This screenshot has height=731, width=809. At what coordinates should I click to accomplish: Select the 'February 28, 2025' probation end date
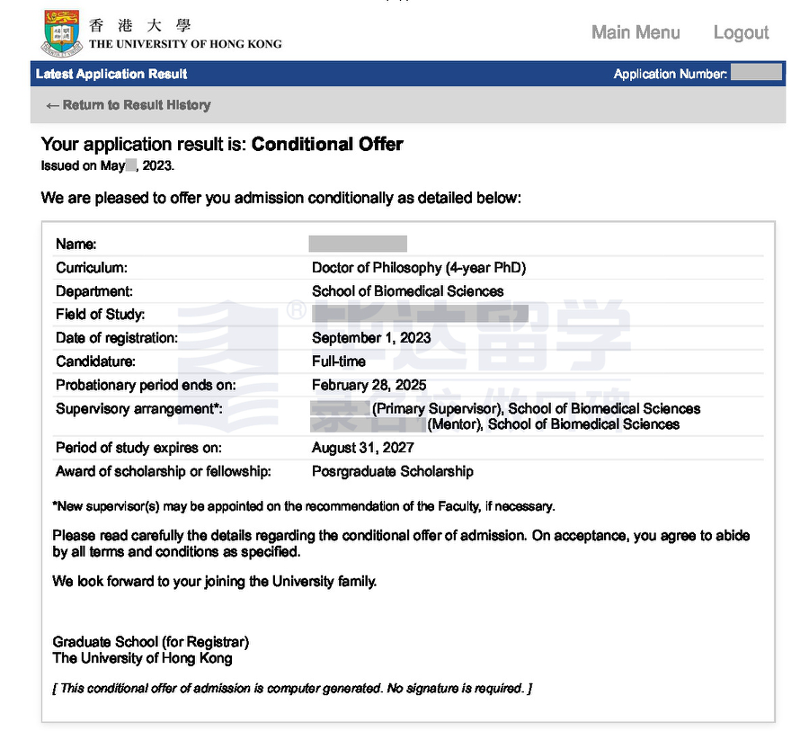pos(369,385)
